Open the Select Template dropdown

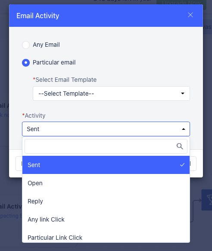pyautogui.click(x=111, y=93)
